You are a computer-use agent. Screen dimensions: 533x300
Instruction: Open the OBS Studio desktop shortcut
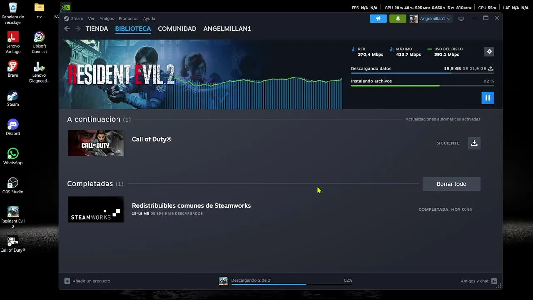coord(13,186)
